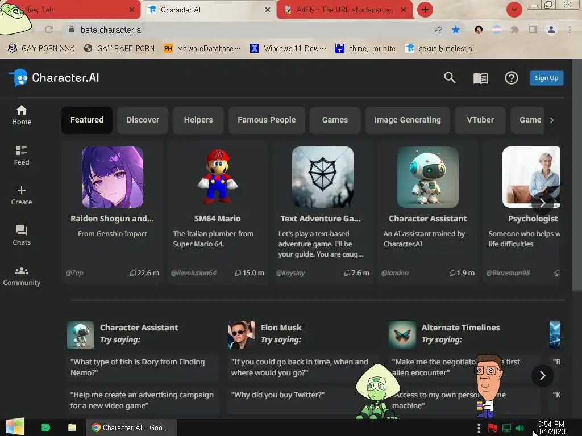Click Alternate Timelines butterfly avatar

coord(402,335)
